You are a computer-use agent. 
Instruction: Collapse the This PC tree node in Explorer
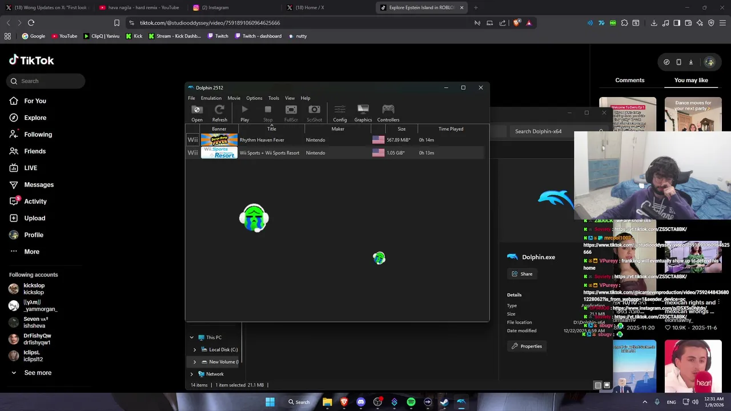[191, 337]
